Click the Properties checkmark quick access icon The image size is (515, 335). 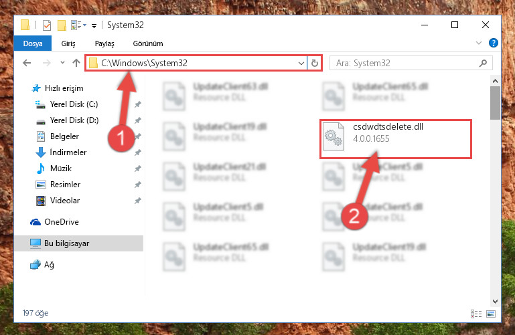(47, 25)
